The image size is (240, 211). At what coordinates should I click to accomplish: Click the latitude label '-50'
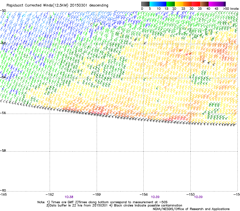point(3,11)
